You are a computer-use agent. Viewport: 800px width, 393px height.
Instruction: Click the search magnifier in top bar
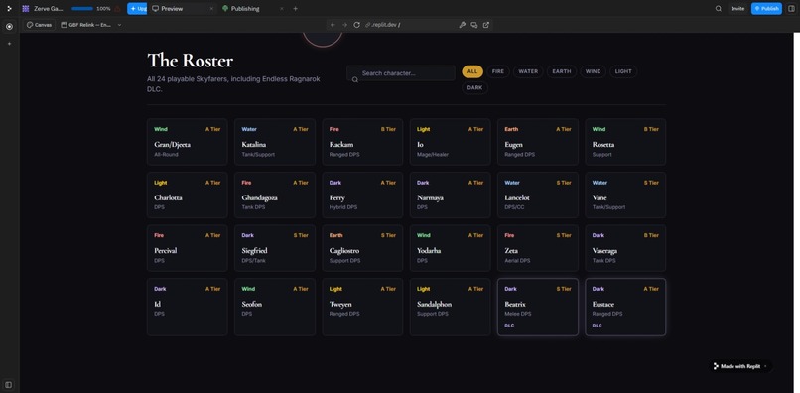719,9
